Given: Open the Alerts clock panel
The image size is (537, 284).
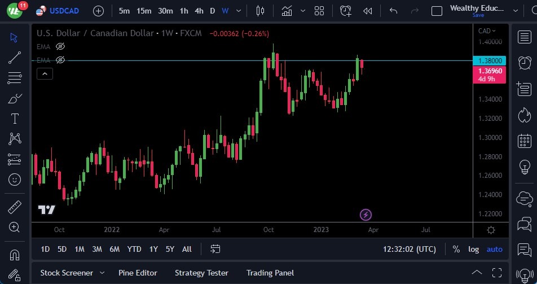Looking at the screenshot, I should point(525,63).
